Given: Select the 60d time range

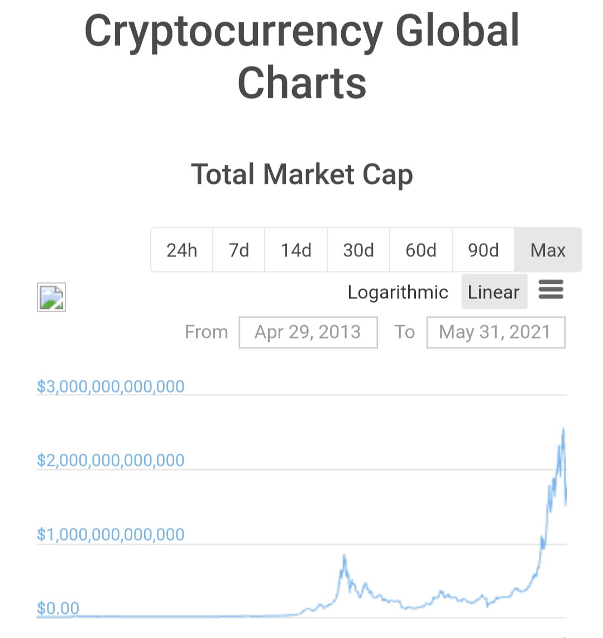Looking at the screenshot, I should [421, 250].
